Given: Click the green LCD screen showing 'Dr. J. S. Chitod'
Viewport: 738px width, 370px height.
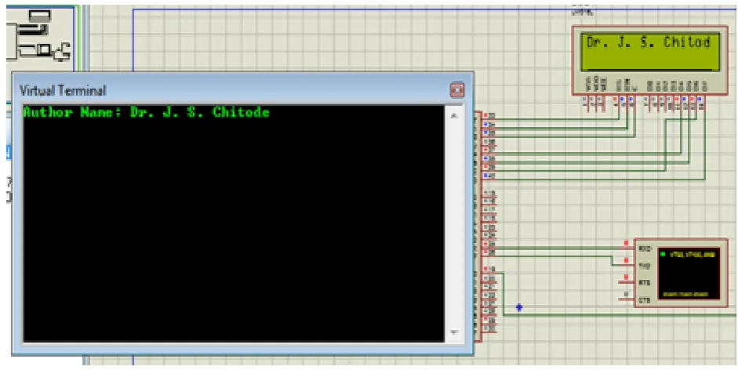Looking at the screenshot, I should tap(650, 52).
